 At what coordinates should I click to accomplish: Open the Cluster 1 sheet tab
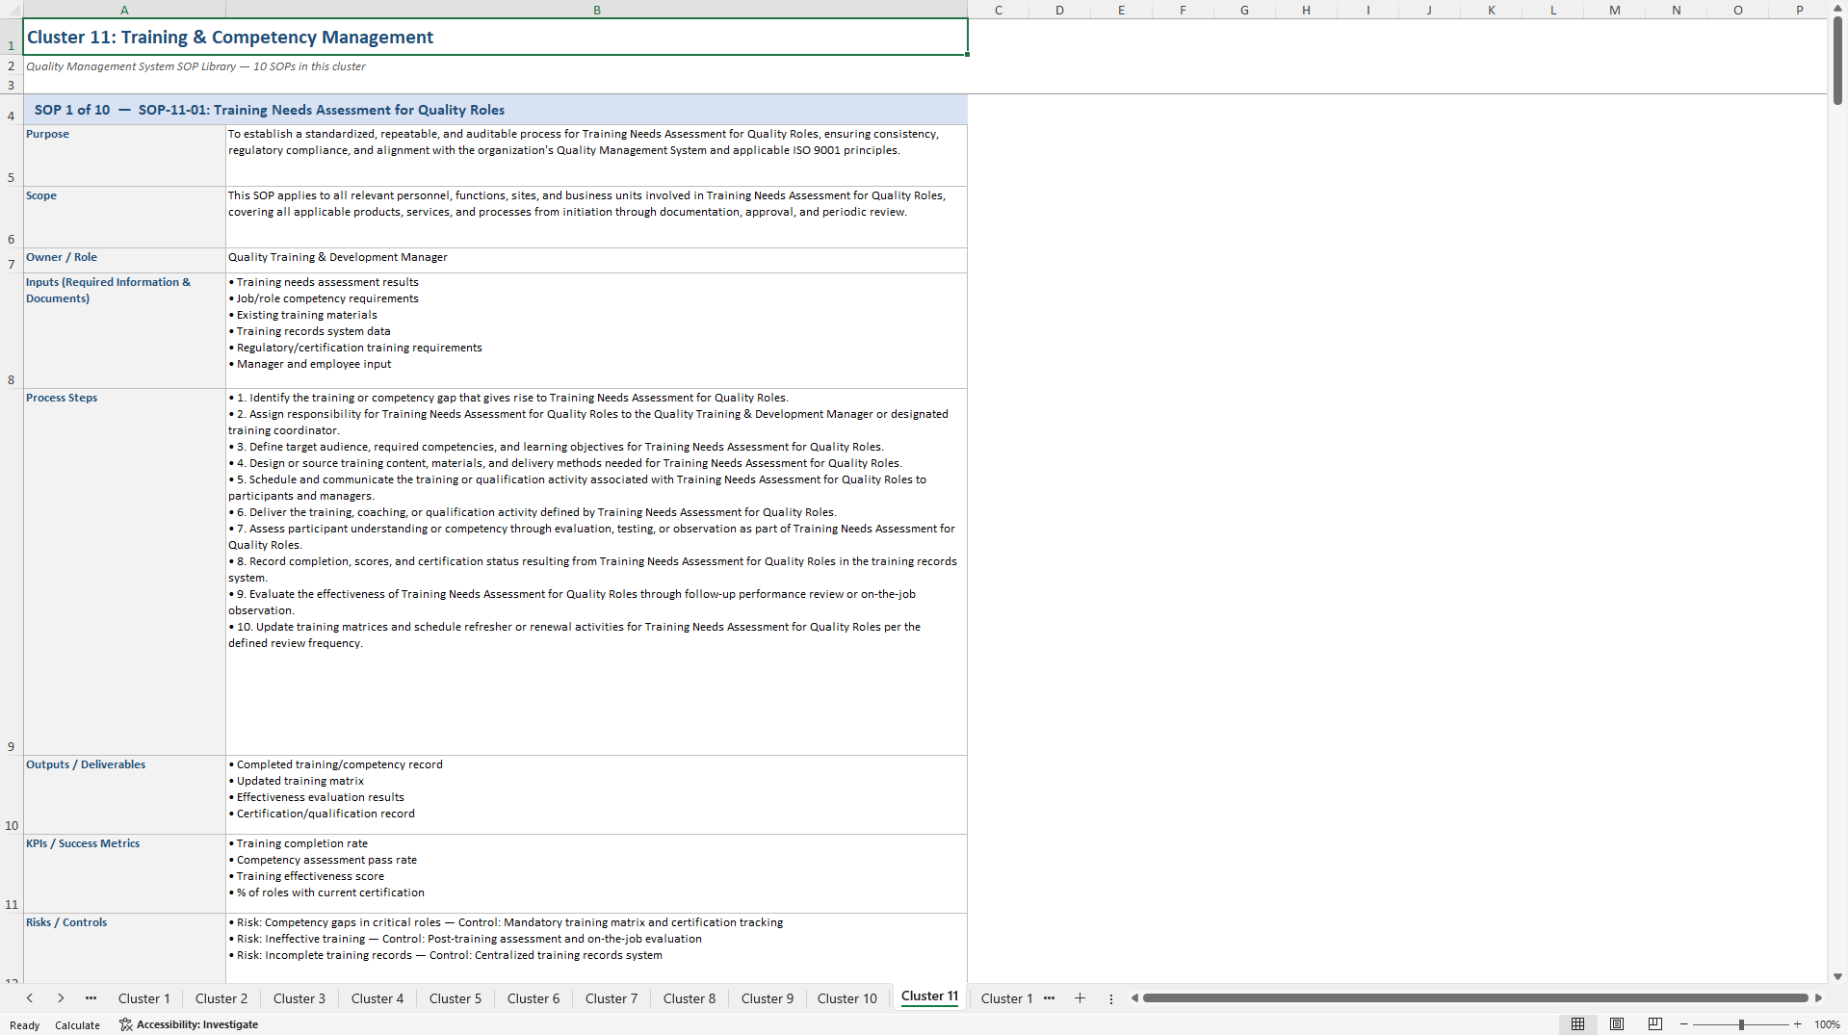click(143, 998)
